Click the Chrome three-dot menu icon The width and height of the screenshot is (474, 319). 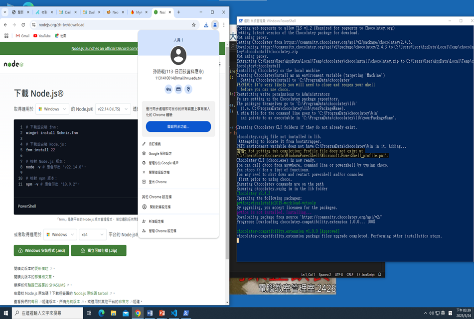coord(224,25)
